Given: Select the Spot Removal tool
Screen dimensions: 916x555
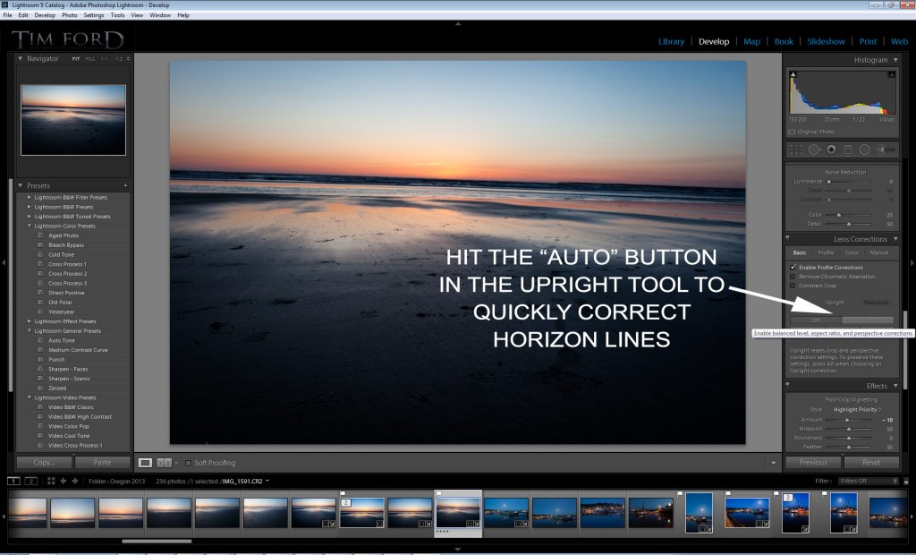Looking at the screenshot, I should tap(814, 149).
